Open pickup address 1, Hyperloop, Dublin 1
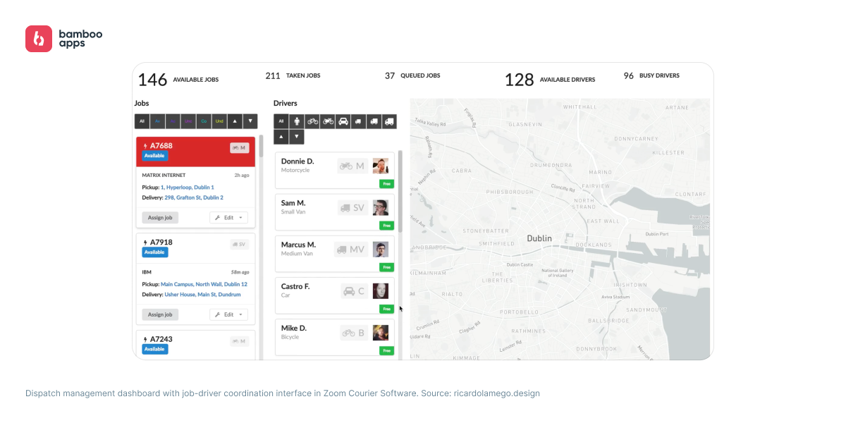The height and width of the screenshot is (423, 846). pos(188,188)
